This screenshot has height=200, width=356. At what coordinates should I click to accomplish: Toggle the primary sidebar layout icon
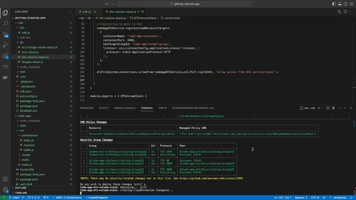[x=334, y=4]
